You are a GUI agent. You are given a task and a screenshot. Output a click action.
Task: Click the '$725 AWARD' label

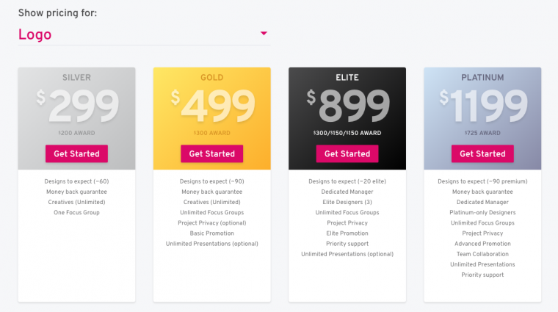point(482,133)
